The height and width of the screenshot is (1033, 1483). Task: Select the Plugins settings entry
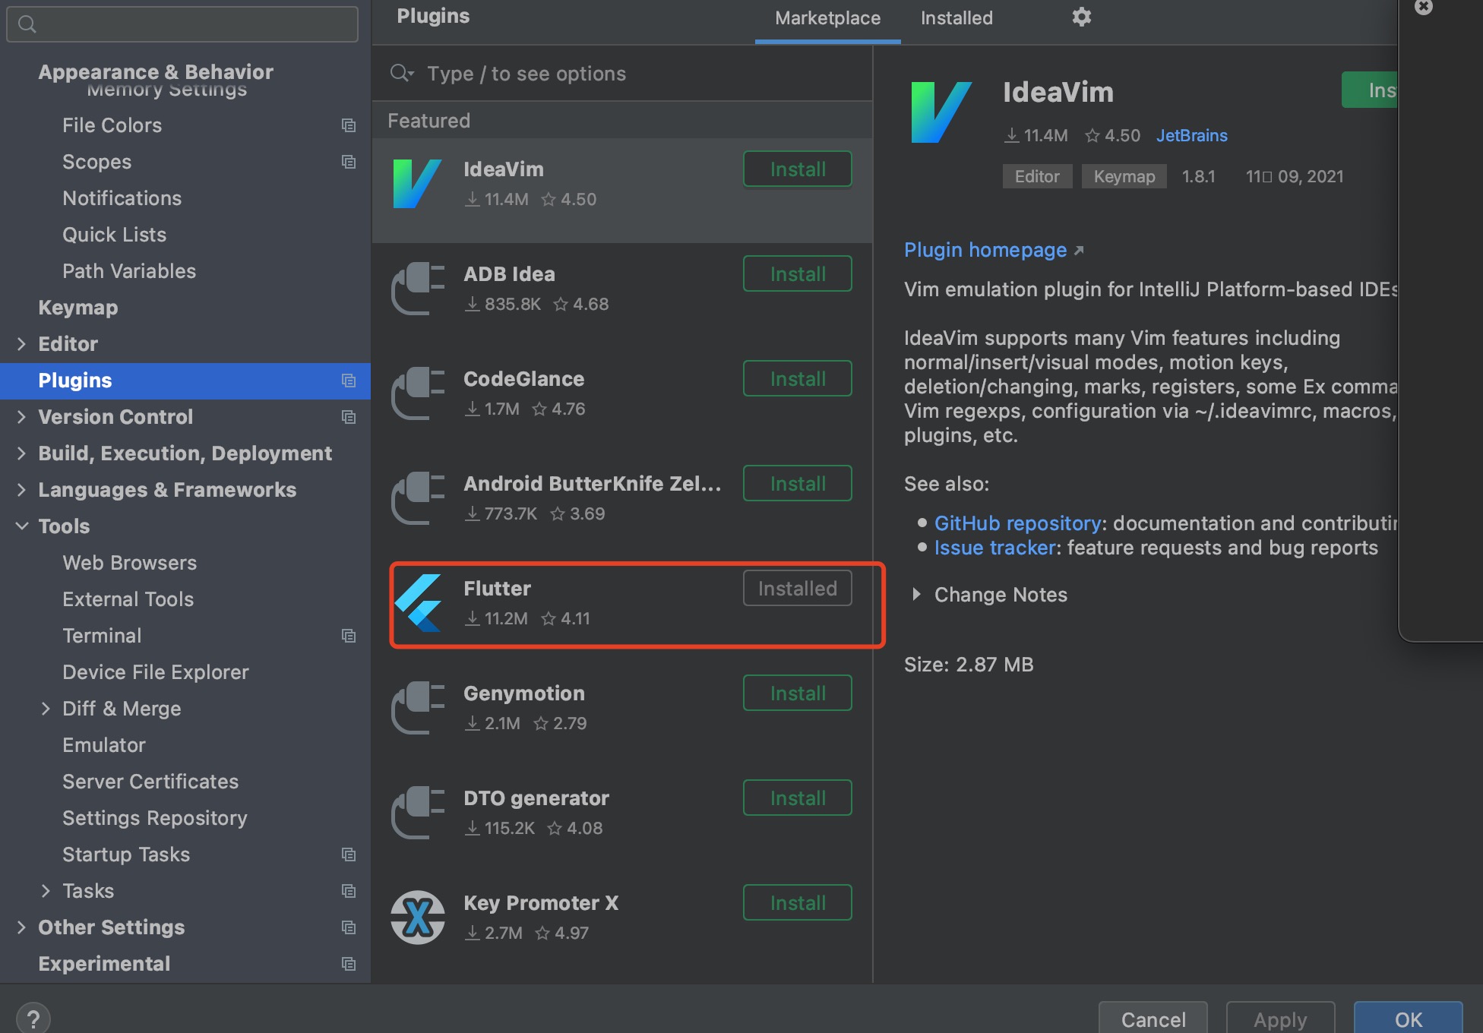(x=185, y=381)
